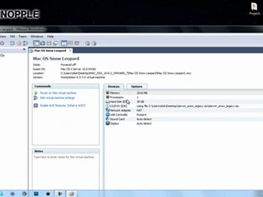Open the Team menu
This screenshot has width=263, height=197.
tap(22, 36)
